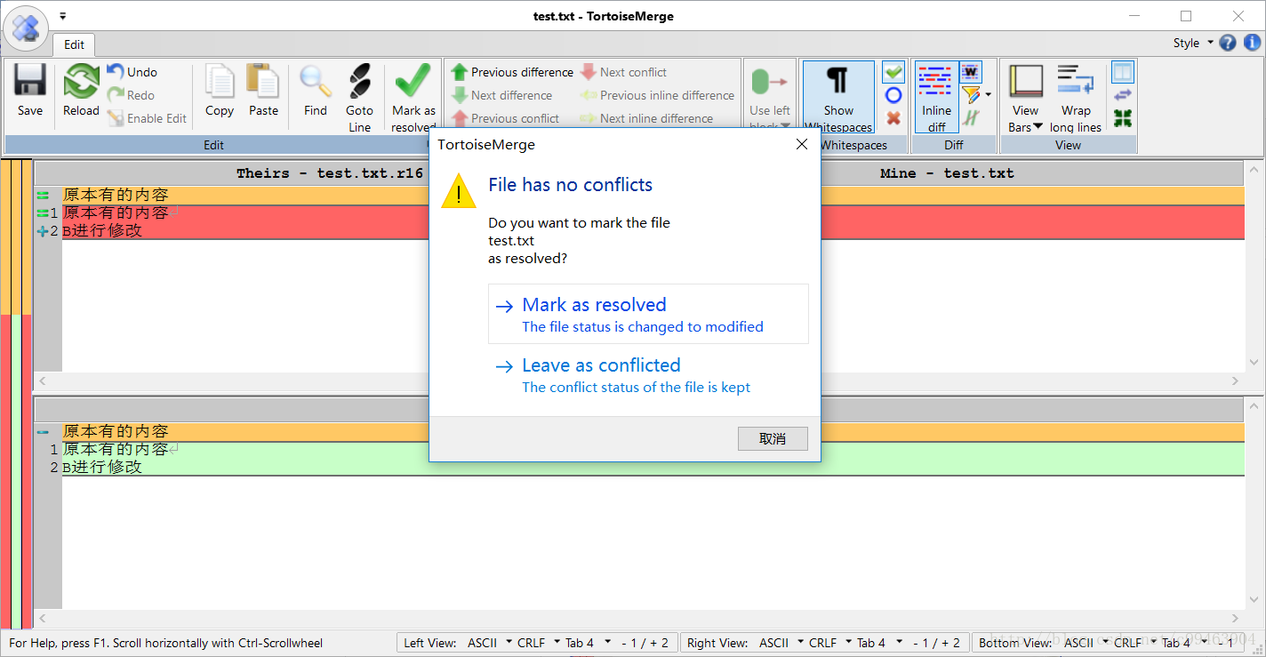The height and width of the screenshot is (657, 1266).
Task: Toggle Wrap long lines
Action: point(1075,98)
